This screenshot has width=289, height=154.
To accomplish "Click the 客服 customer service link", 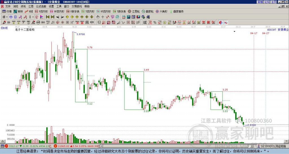I will pos(260,2).
